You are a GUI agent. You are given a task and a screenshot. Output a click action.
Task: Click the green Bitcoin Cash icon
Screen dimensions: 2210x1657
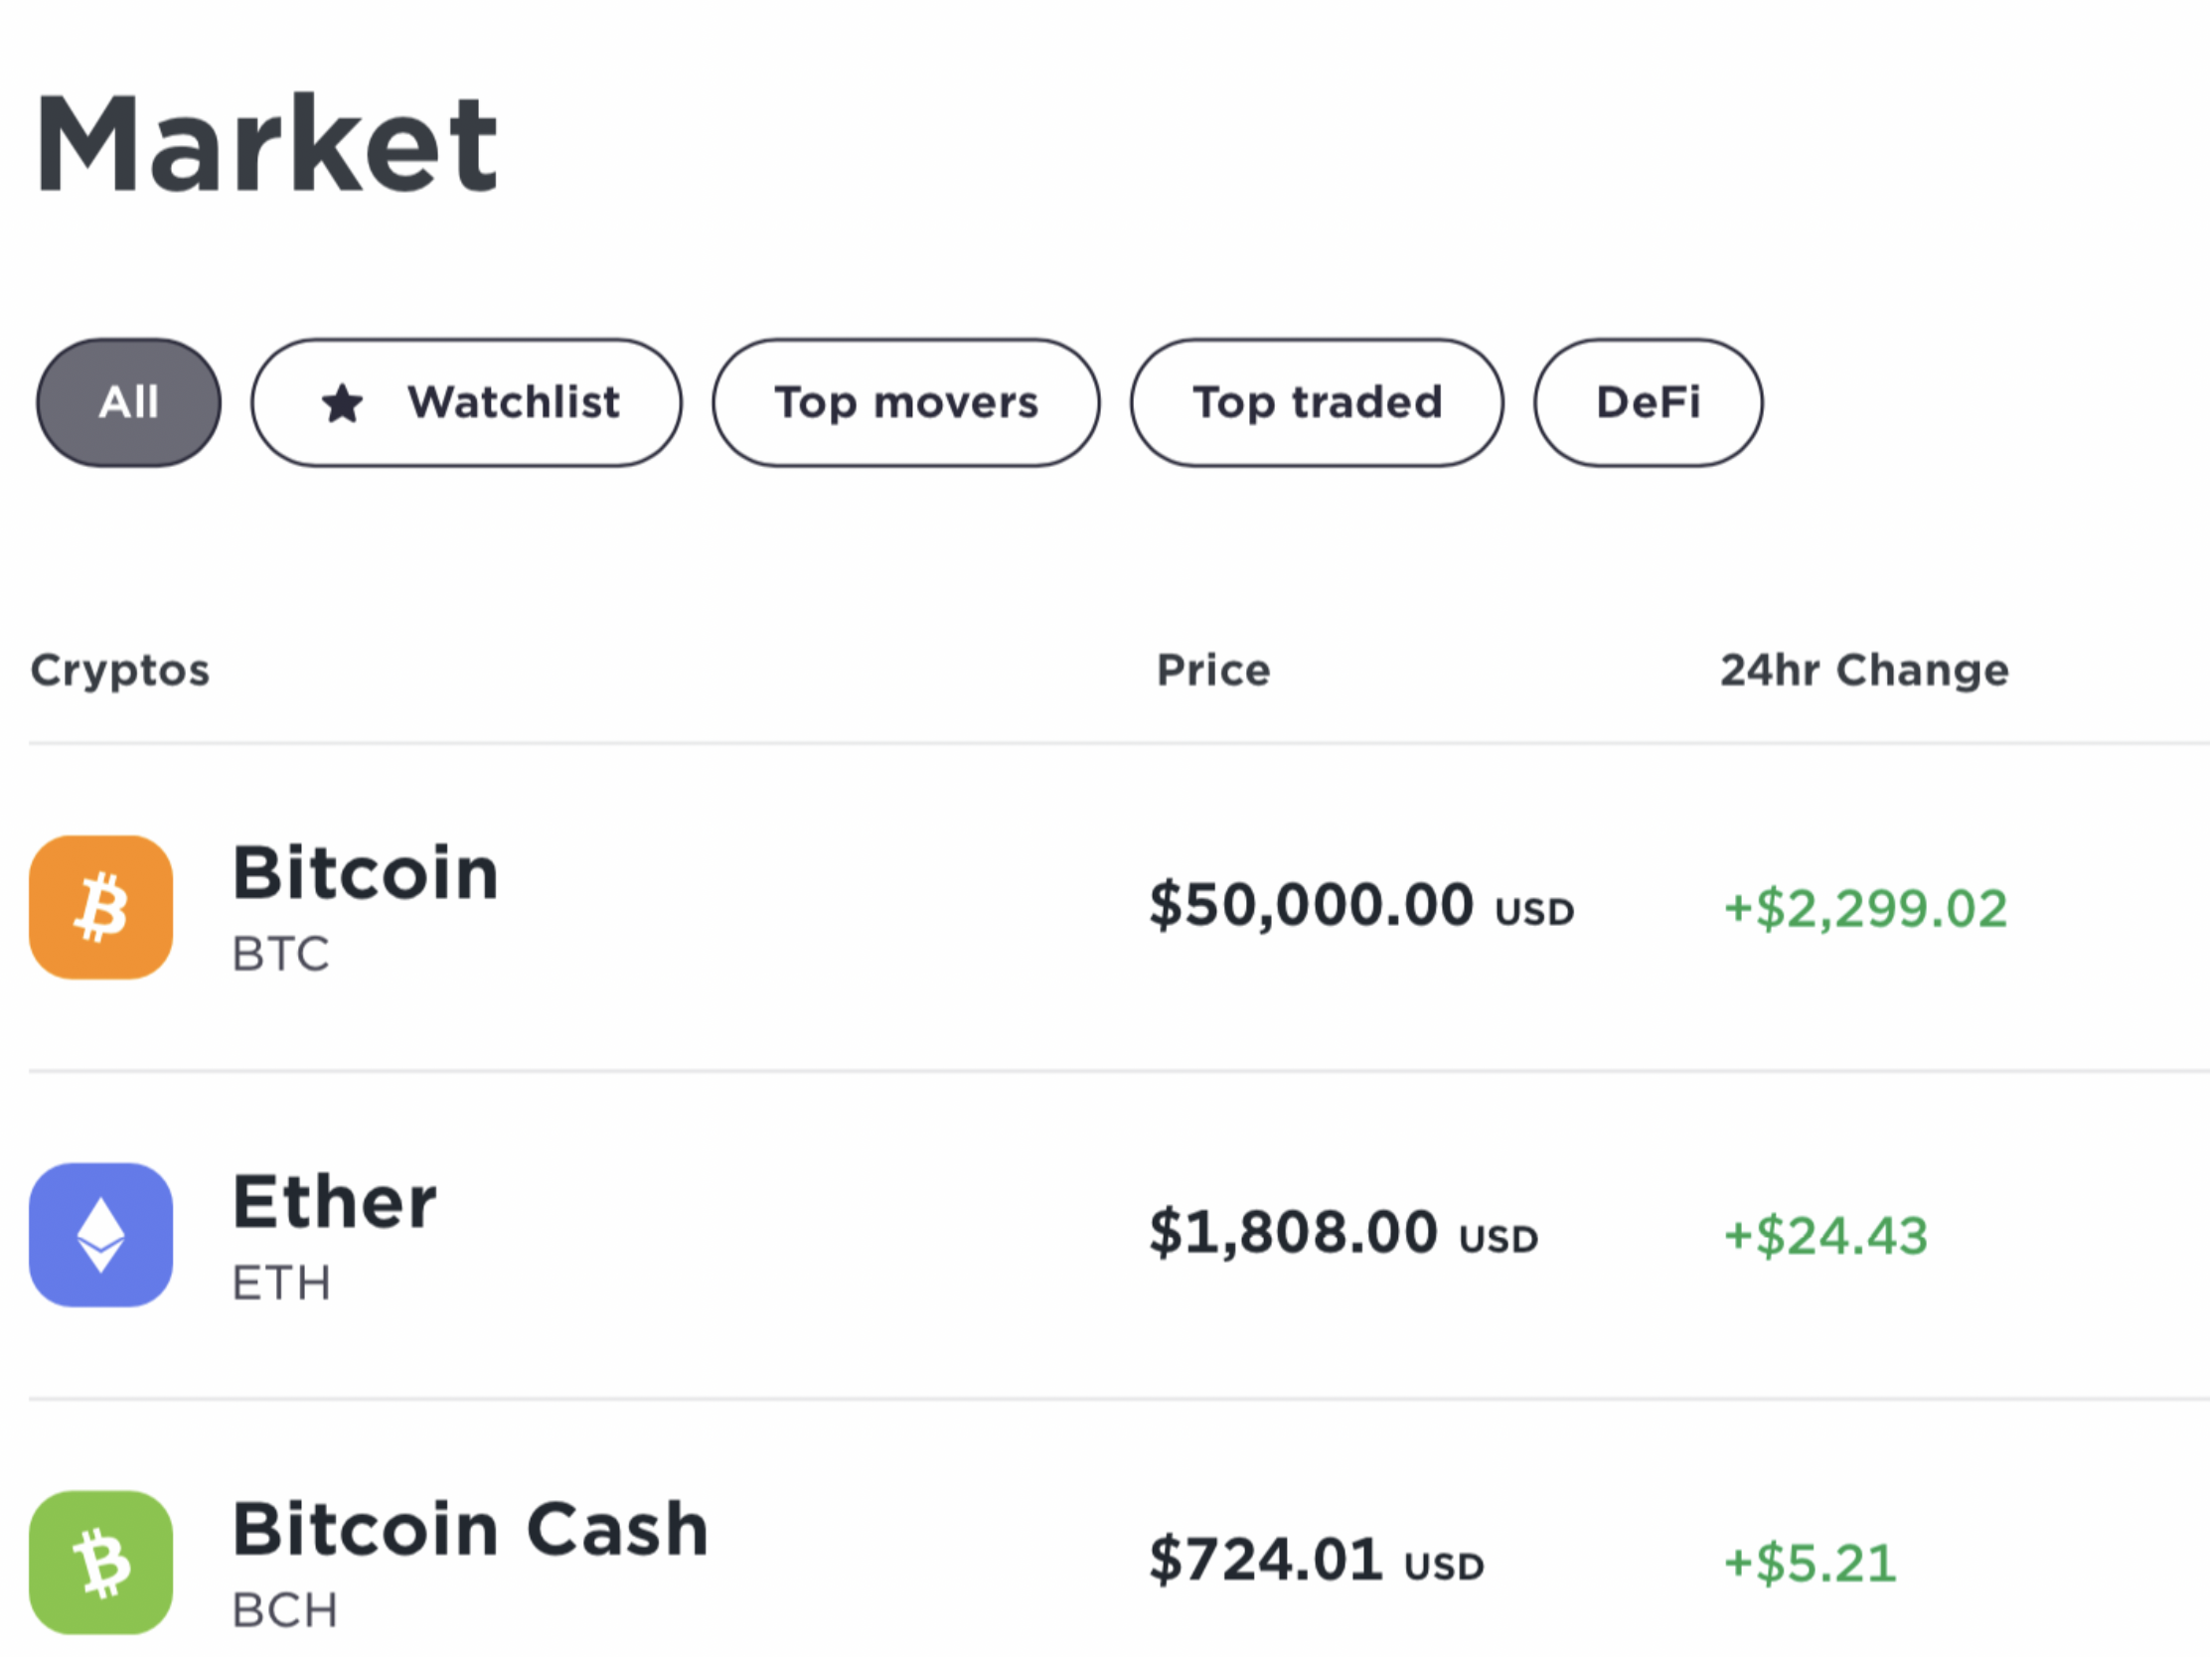coord(101,1562)
